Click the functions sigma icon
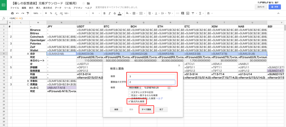This screenshot has width=286, height=127. 200,13
